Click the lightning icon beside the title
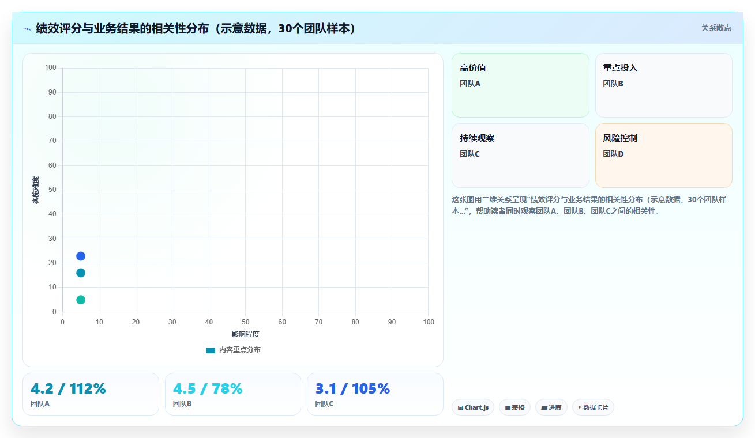The width and height of the screenshot is (755, 438). [28, 29]
